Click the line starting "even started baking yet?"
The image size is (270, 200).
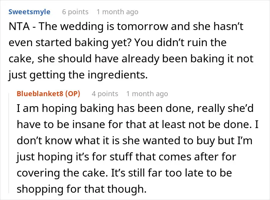tap(117, 42)
